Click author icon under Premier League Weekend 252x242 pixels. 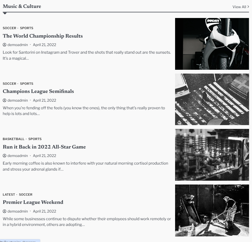point(4,211)
